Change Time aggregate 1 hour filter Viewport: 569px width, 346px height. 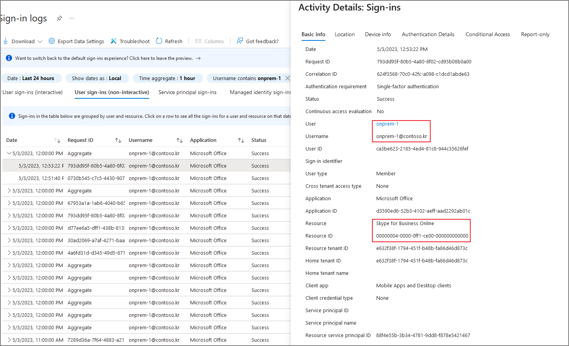167,78
